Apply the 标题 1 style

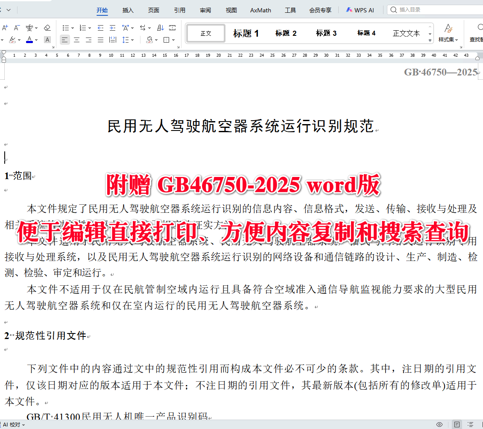pyautogui.click(x=246, y=33)
